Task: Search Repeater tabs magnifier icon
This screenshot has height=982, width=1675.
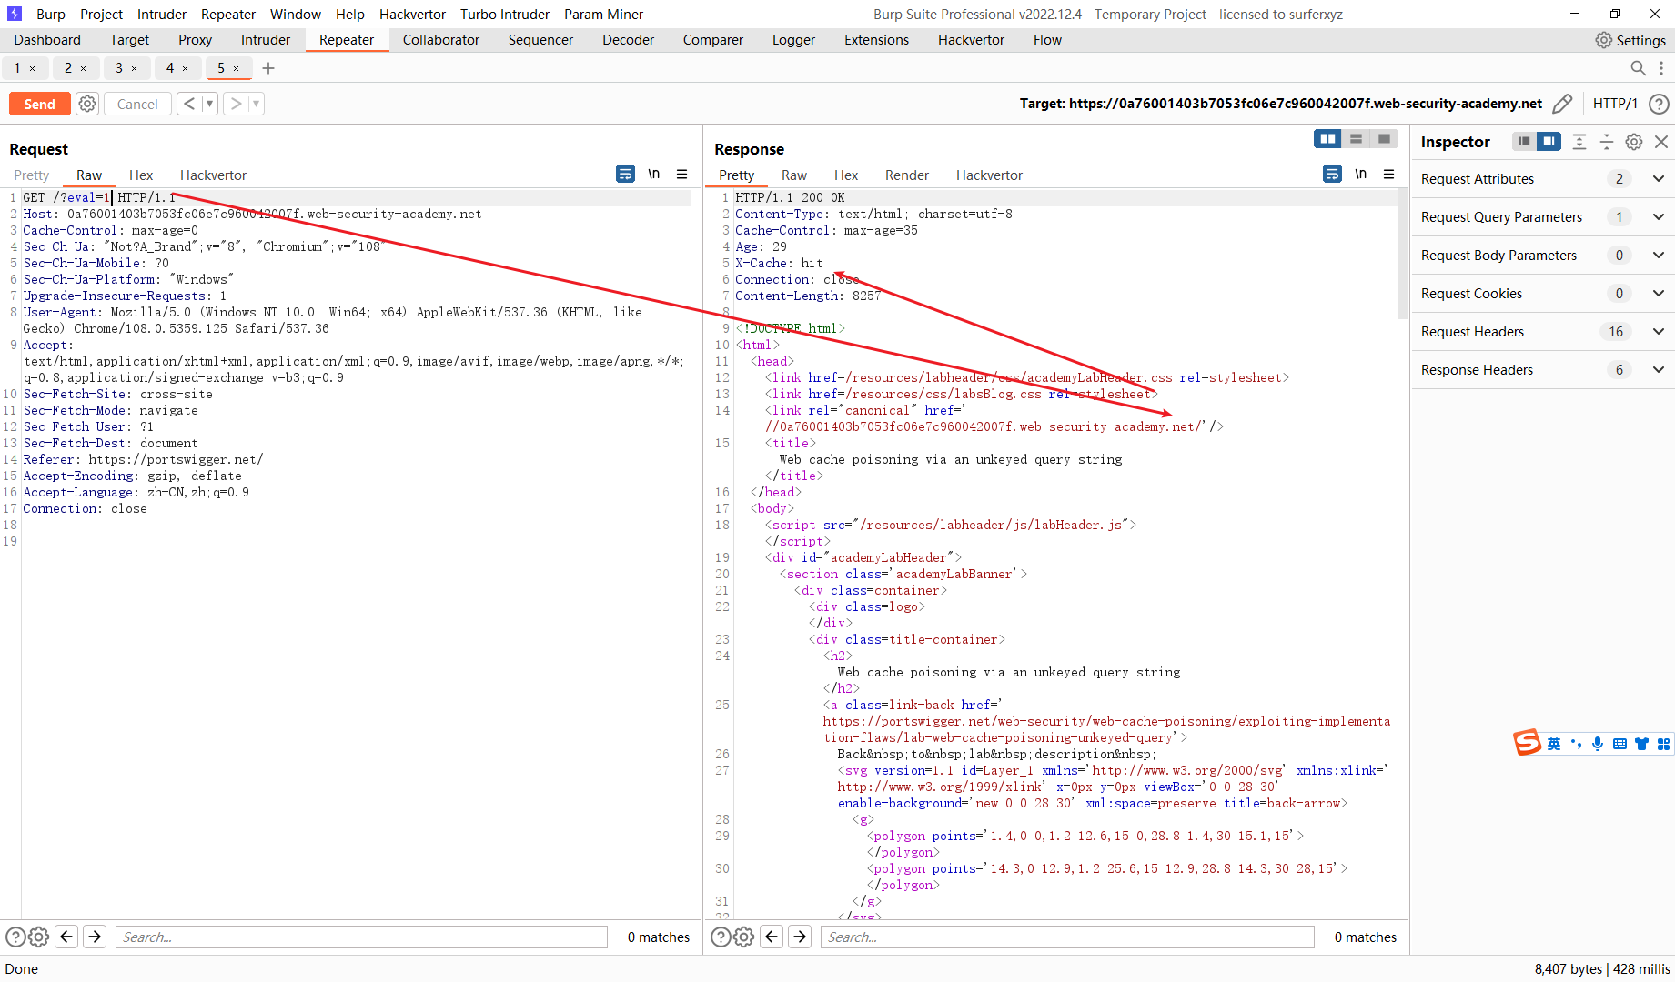Action: [1638, 68]
